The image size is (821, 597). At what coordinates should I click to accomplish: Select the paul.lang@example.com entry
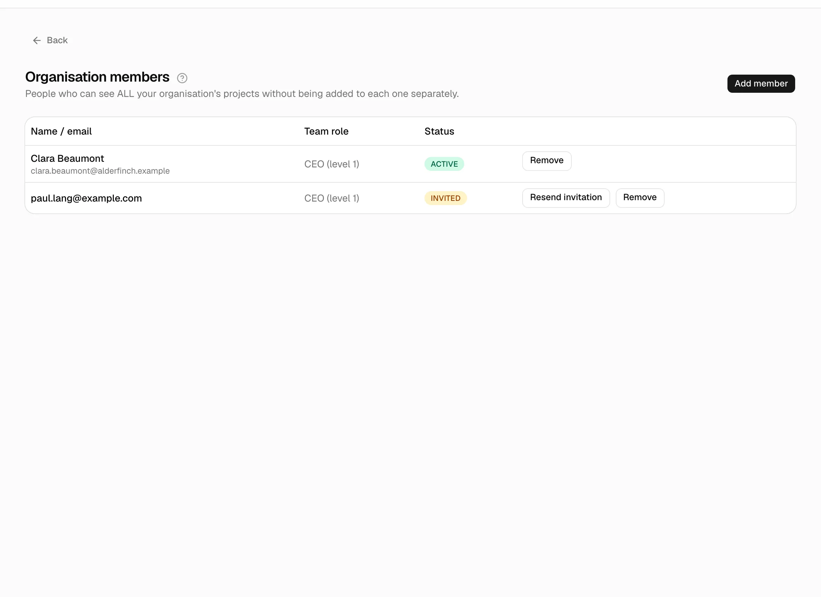pos(86,198)
